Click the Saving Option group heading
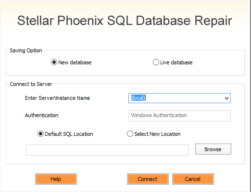251x192 pixels. coord(26,50)
